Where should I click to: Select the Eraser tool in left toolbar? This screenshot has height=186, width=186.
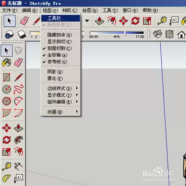click(19, 62)
